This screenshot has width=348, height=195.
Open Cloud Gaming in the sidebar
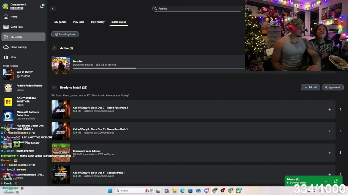24,47
